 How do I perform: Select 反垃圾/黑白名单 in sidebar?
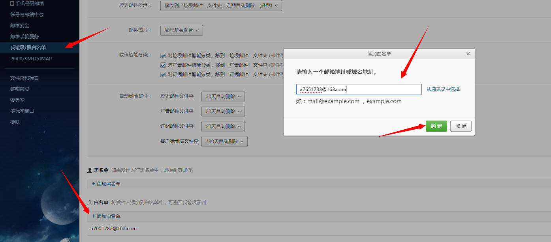click(x=28, y=48)
